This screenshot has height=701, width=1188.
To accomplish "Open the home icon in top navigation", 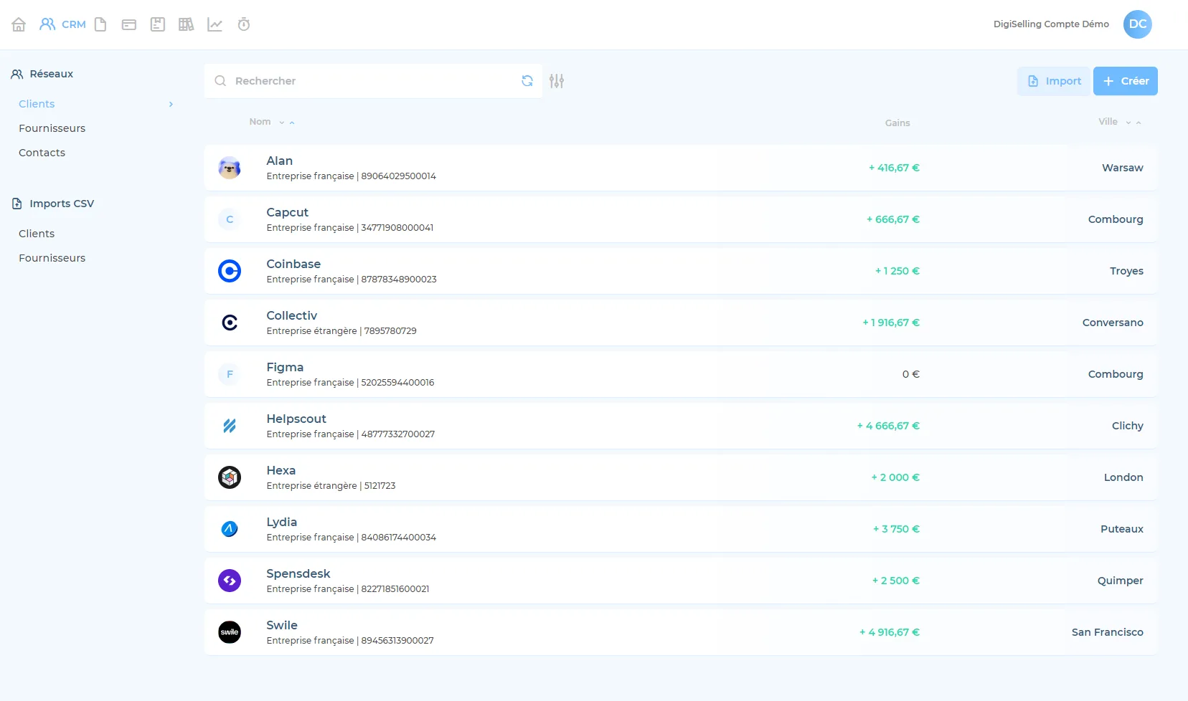I will click(19, 24).
